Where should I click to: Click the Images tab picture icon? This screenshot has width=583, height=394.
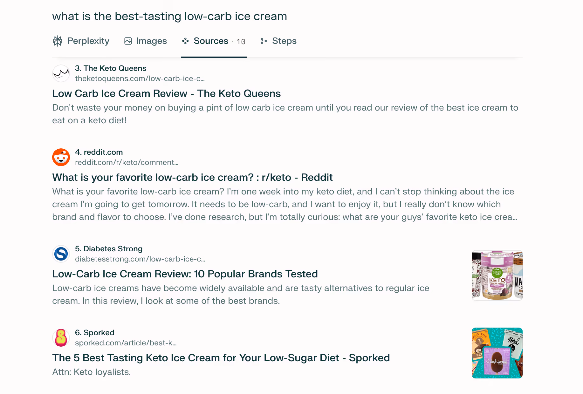point(128,41)
